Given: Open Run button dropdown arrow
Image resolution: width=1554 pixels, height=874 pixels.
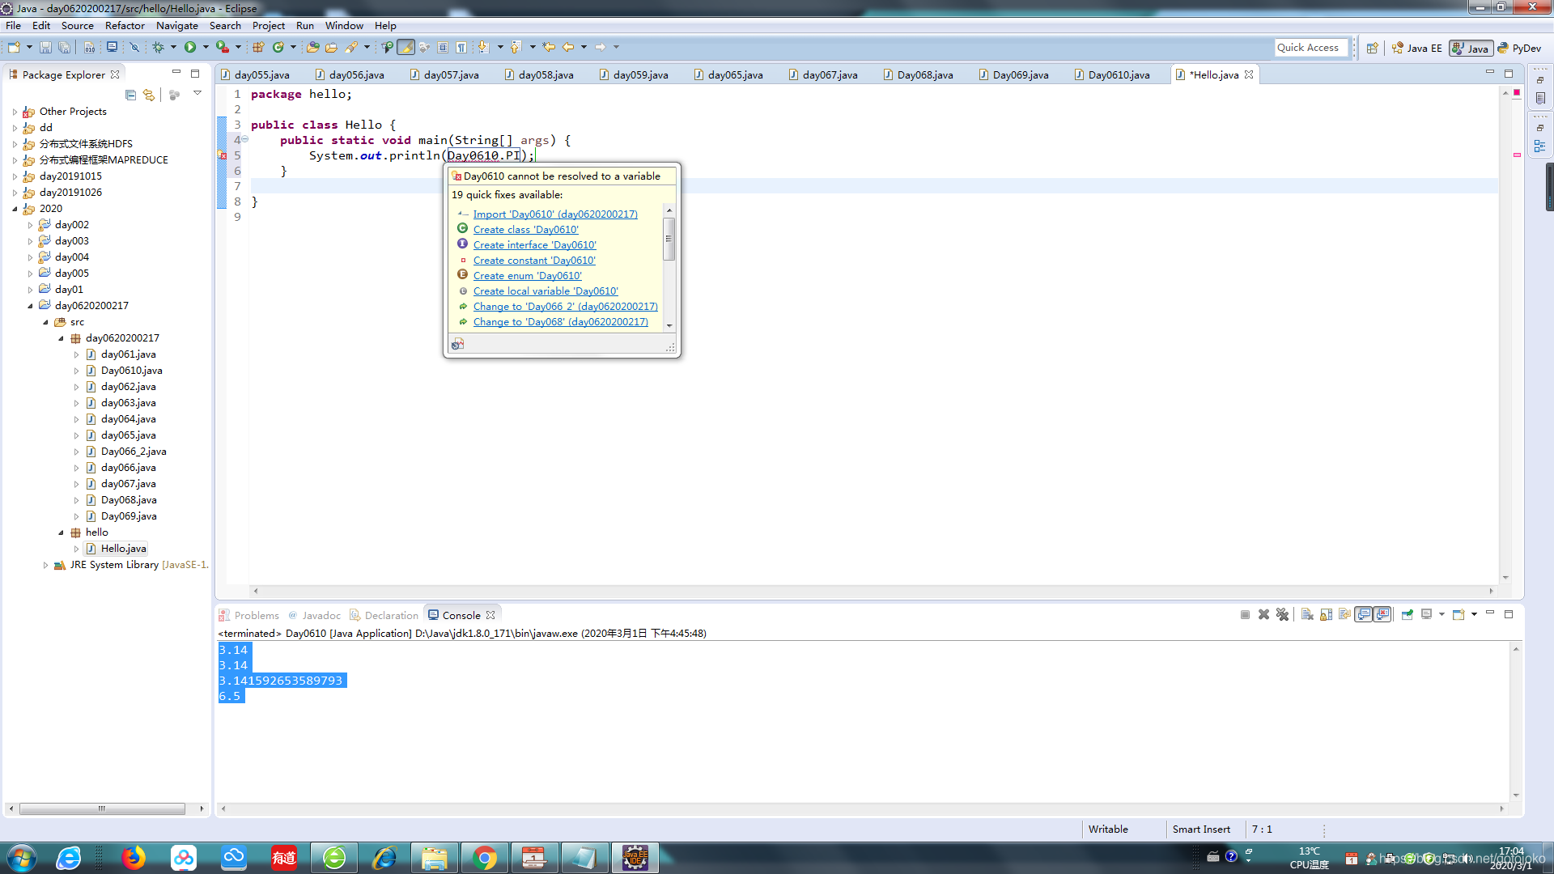Looking at the screenshot, I should point(206,48).
